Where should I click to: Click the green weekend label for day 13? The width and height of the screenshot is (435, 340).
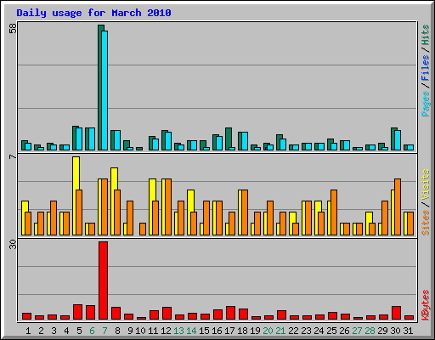[x=178, y=331]
